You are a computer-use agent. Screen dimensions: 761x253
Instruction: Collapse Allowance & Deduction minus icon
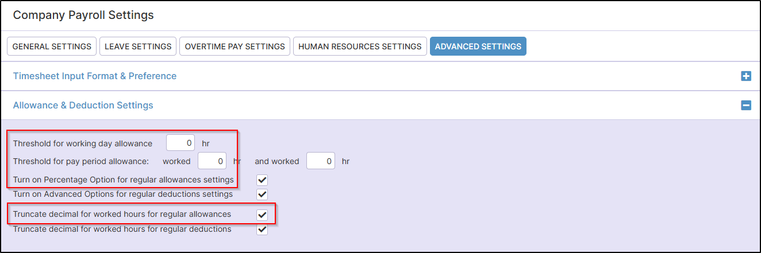point(746,106)
